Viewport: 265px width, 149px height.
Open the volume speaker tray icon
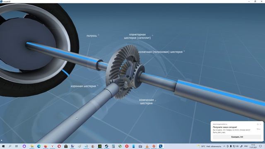(237, 146)
